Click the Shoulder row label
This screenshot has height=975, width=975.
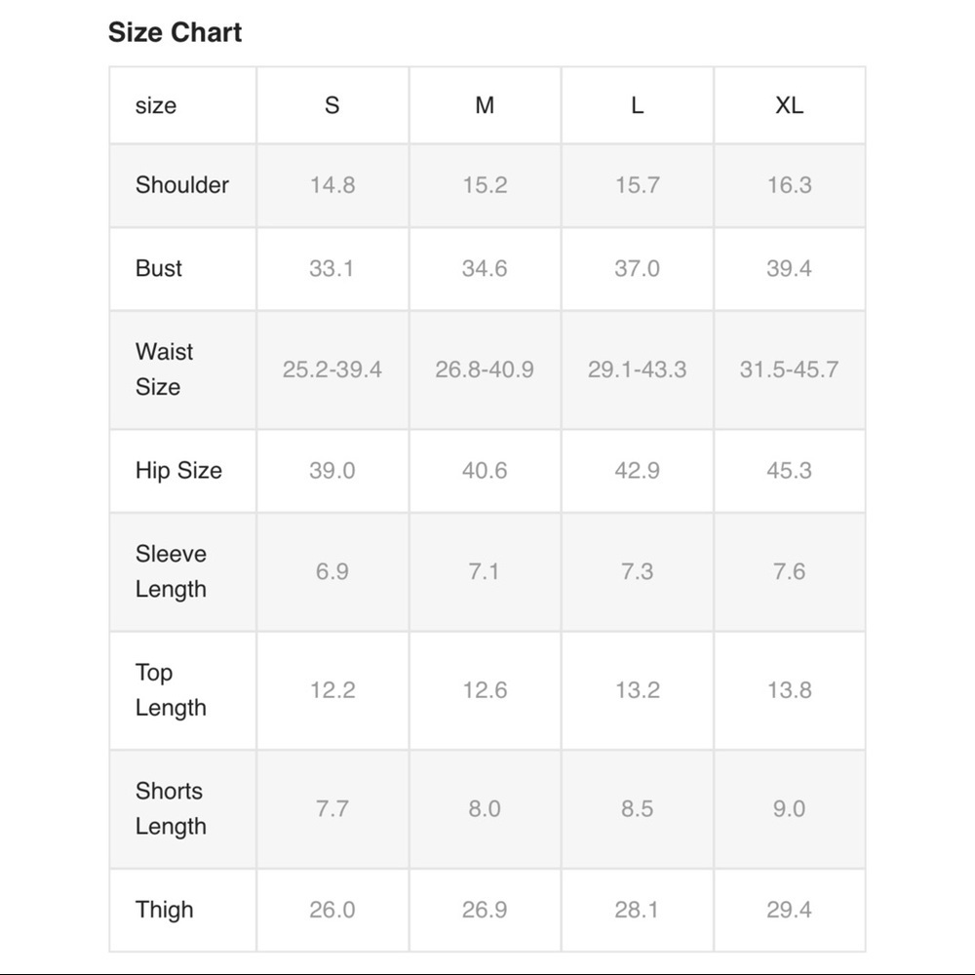click(x=182, y=184)
